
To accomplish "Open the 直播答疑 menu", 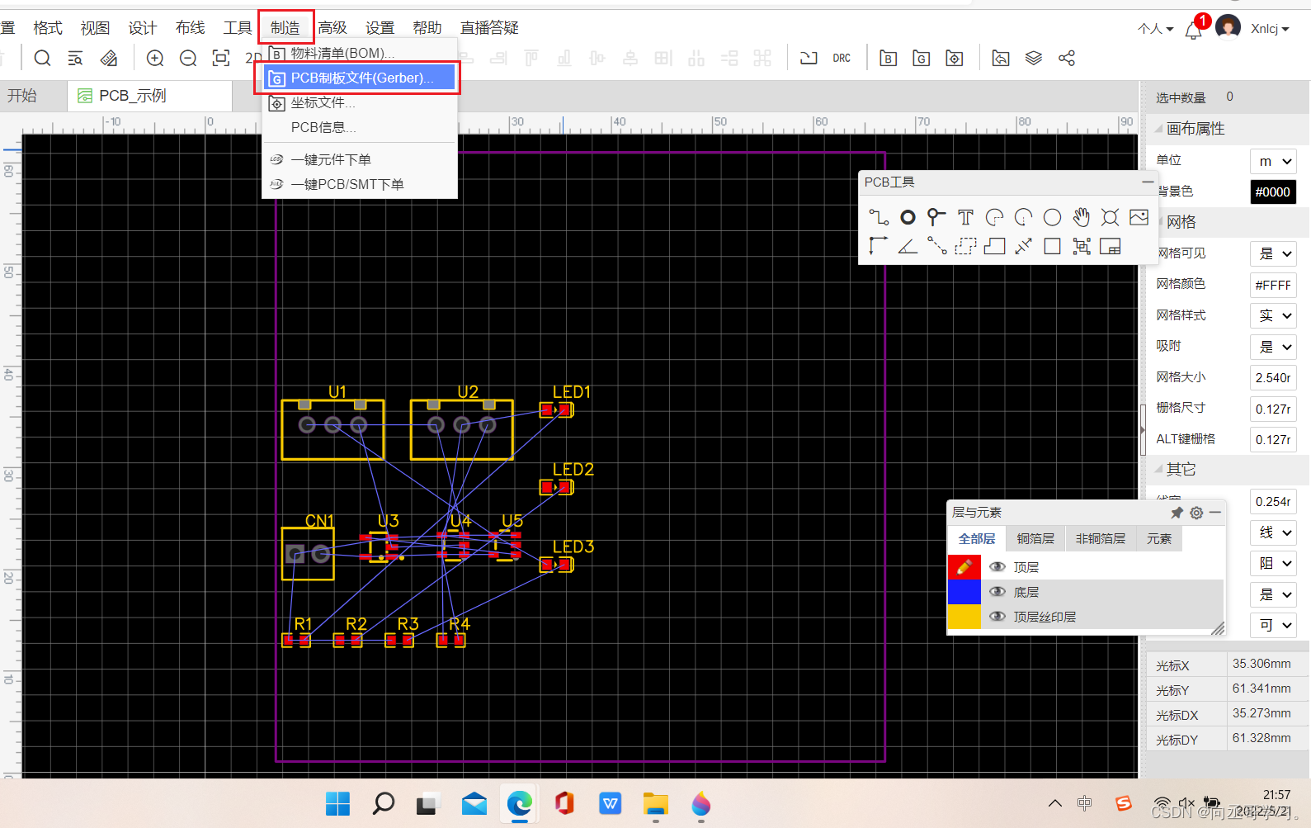I will 489,28.
